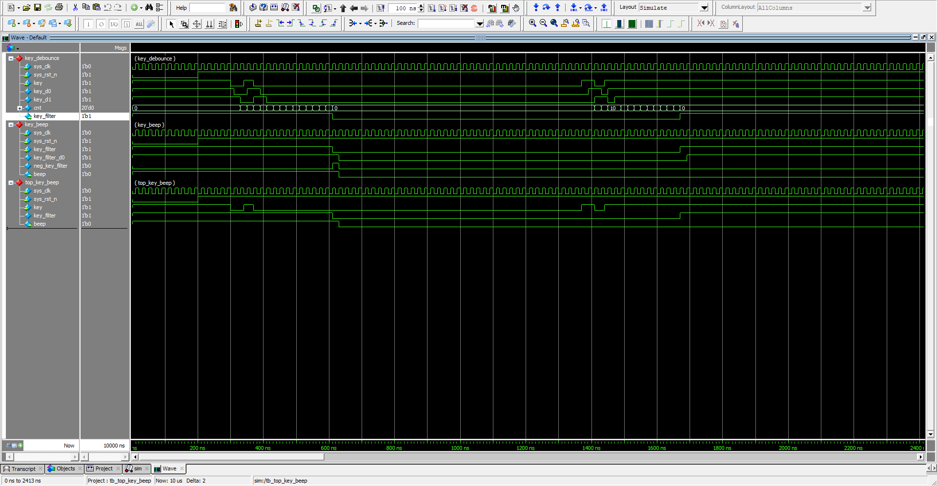Image resolution: width=937 pixels, height=486 pixels.
Task: Click the Print icon in toolbar
Action: click(59, 7)
